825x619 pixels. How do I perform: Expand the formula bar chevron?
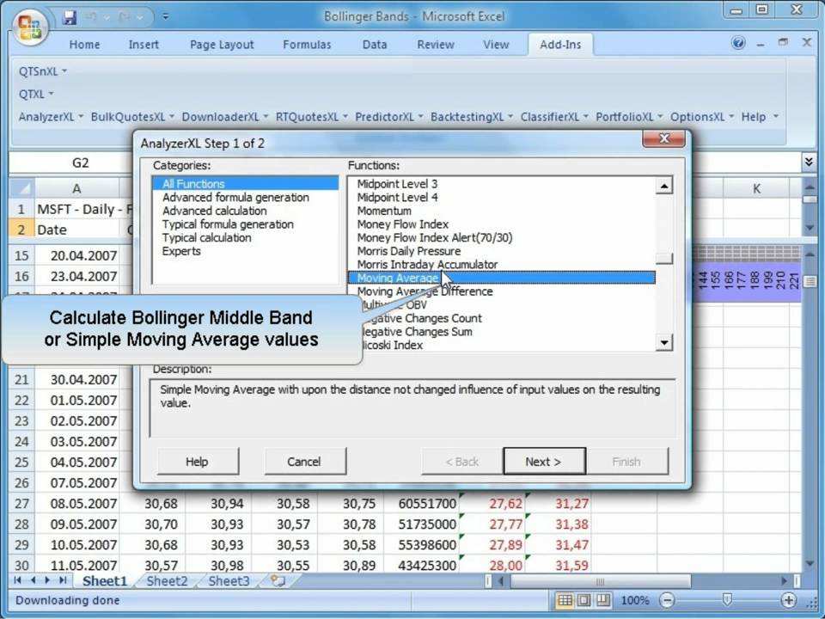point(809,162)
